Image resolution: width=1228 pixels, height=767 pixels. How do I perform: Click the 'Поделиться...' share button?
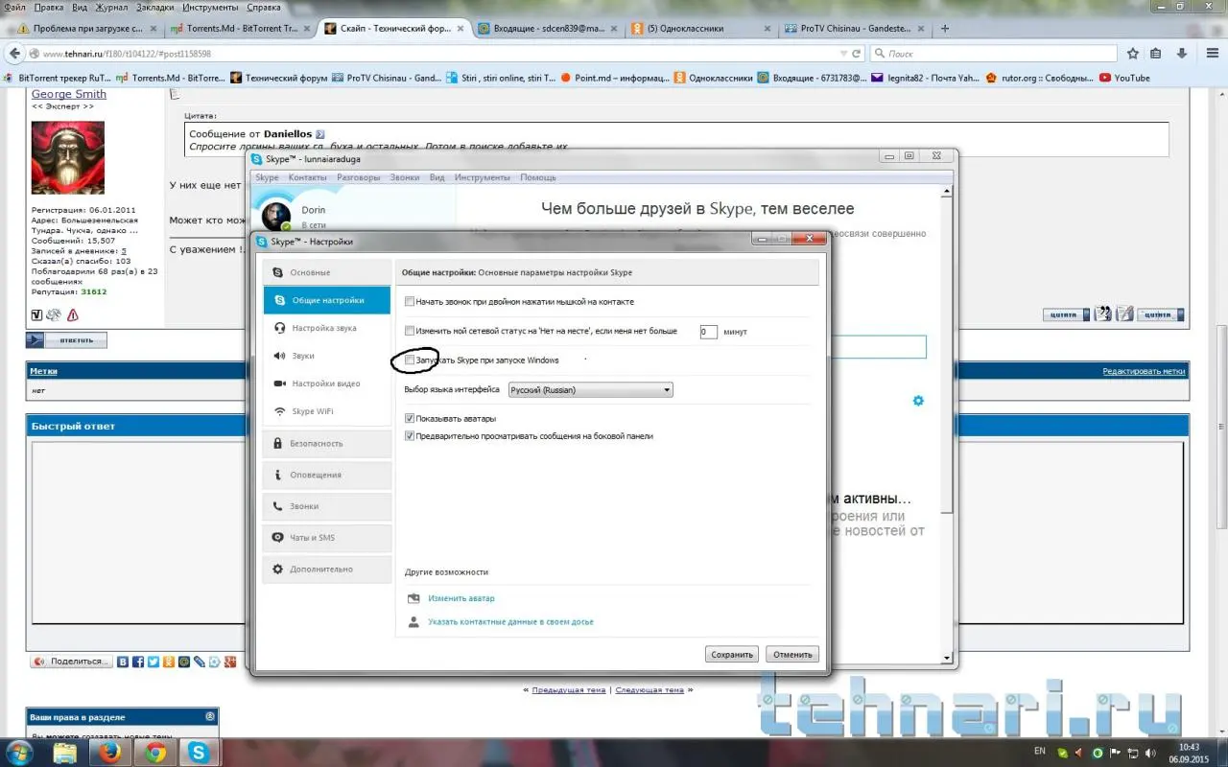click(x=71, y=662)
